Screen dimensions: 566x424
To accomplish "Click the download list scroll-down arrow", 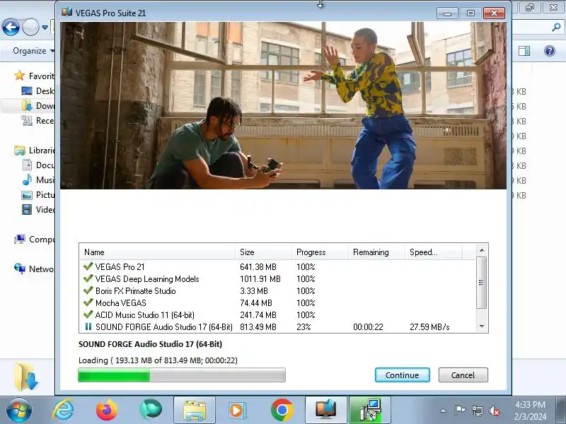I will [x=482, y=326].
